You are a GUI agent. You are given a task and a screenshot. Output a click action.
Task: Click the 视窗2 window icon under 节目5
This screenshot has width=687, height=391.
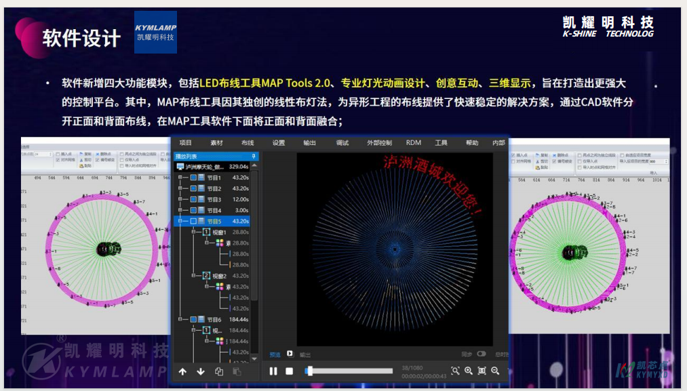(206, 276)
